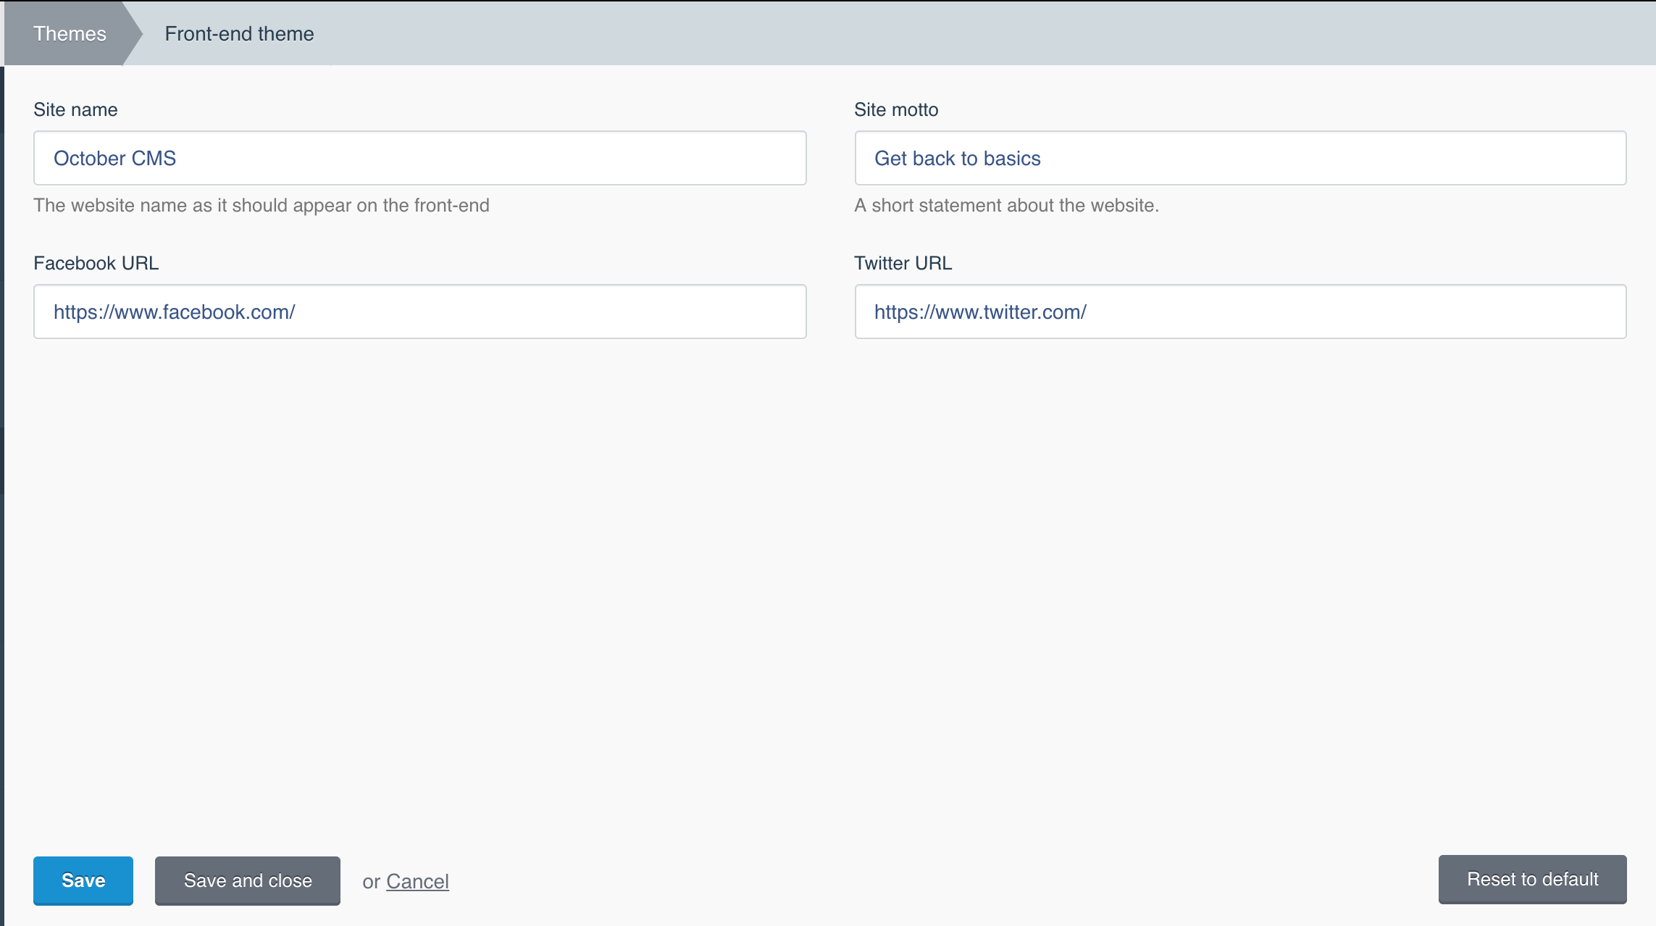This screenshot has height=926, width=1656.
Task: Click the Site motto label
Action: [896, 109]
